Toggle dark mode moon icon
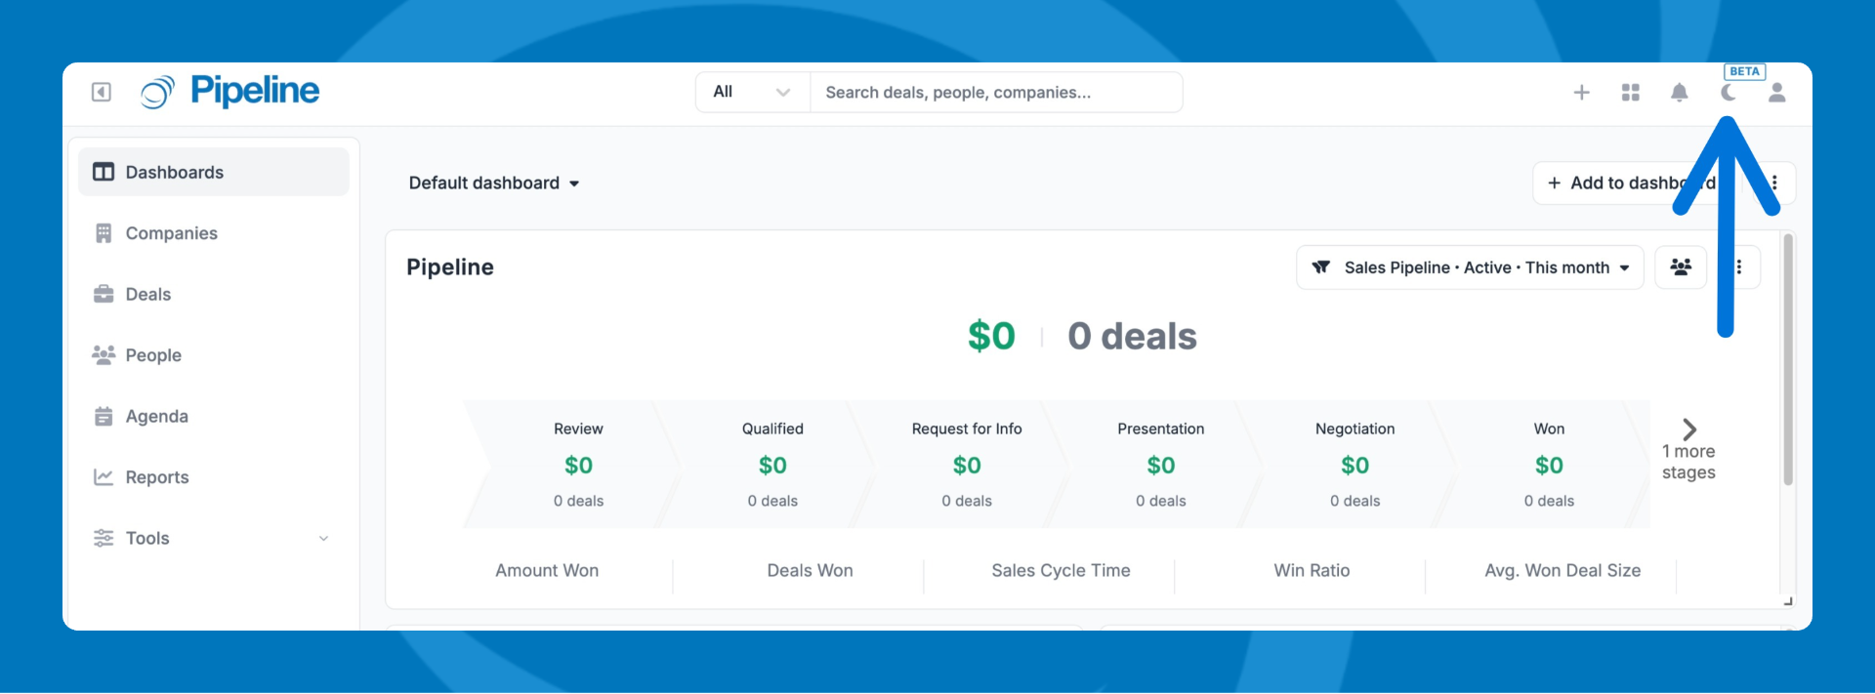This screenshot has width=1875, height=694. pyautogui.click(x=1729, y=93)
